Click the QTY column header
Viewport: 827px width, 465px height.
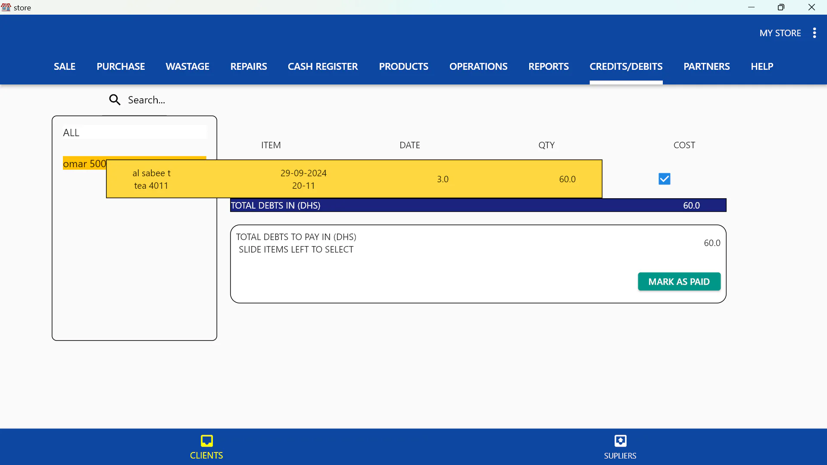(x=546, y=145)
